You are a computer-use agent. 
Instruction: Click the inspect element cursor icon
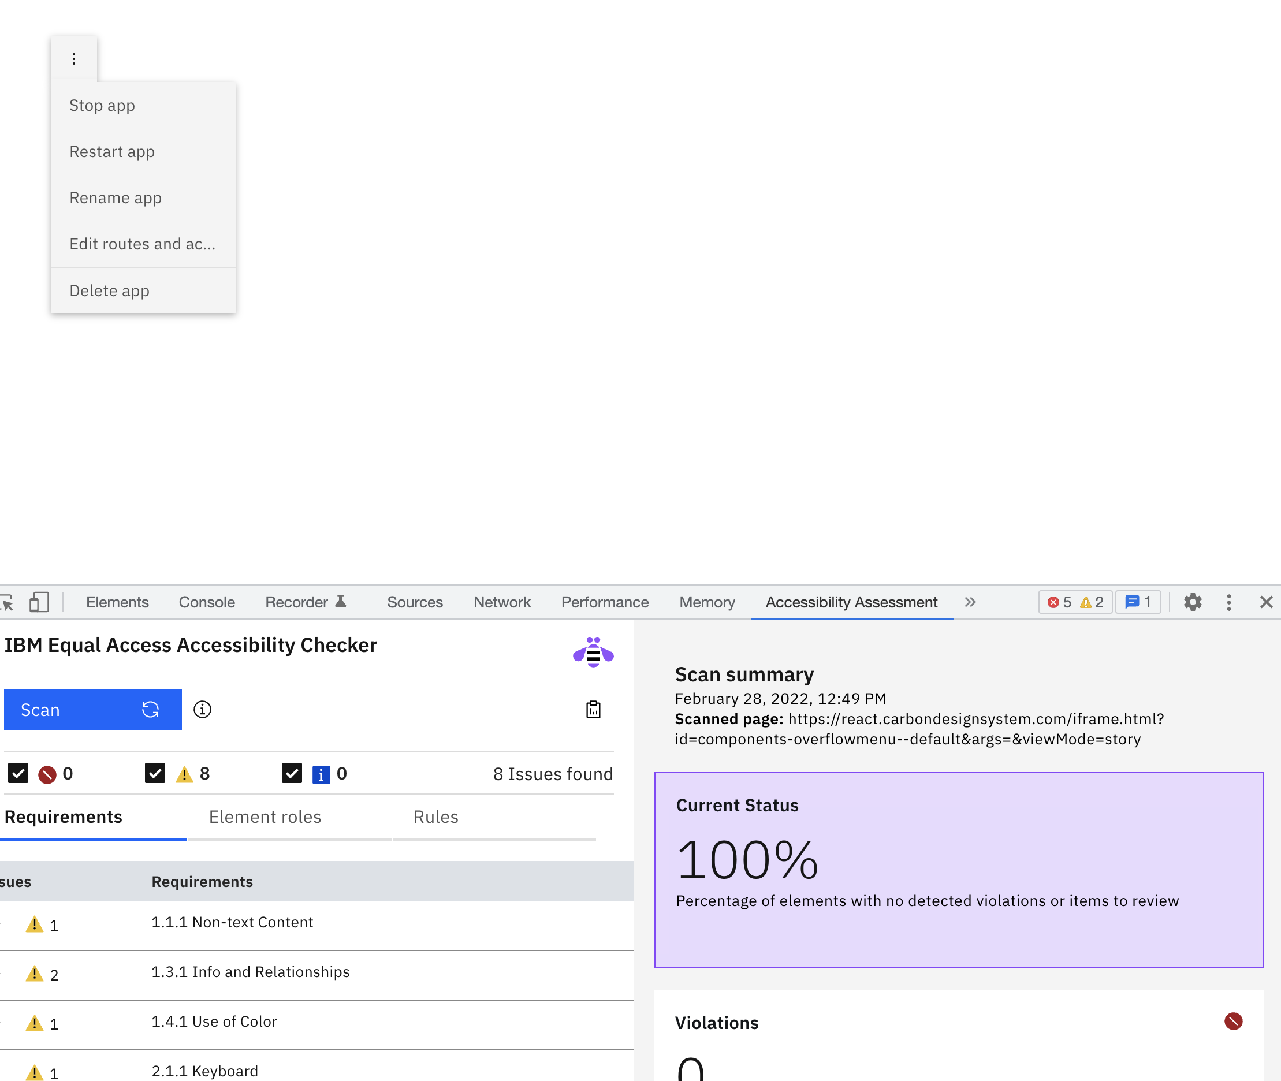(x=8, y=602)
